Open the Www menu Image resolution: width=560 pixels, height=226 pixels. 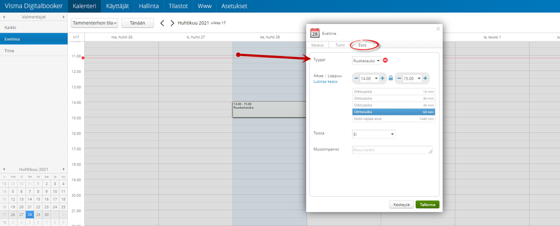click(204, 6)
